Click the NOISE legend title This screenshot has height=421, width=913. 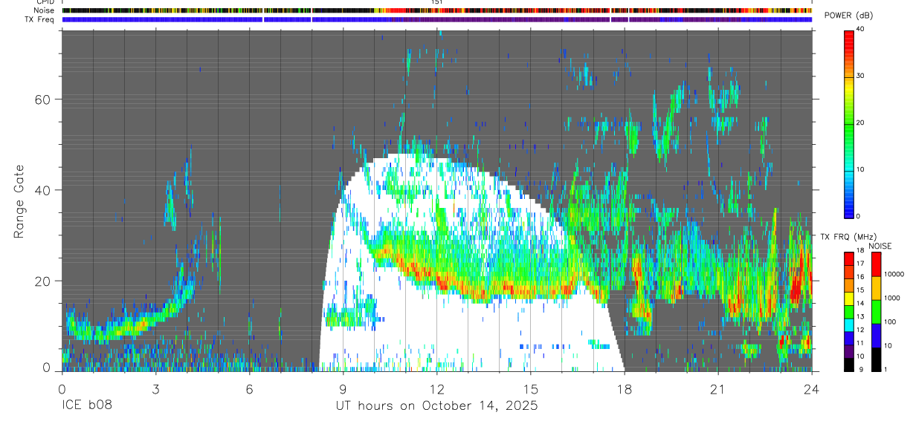coord(880,246)
